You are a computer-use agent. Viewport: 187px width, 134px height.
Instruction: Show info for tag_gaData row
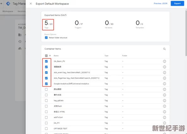tap(164, 101)
